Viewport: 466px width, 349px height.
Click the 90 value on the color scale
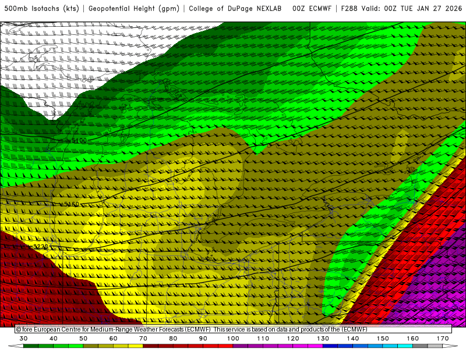(x=203, y=339)
